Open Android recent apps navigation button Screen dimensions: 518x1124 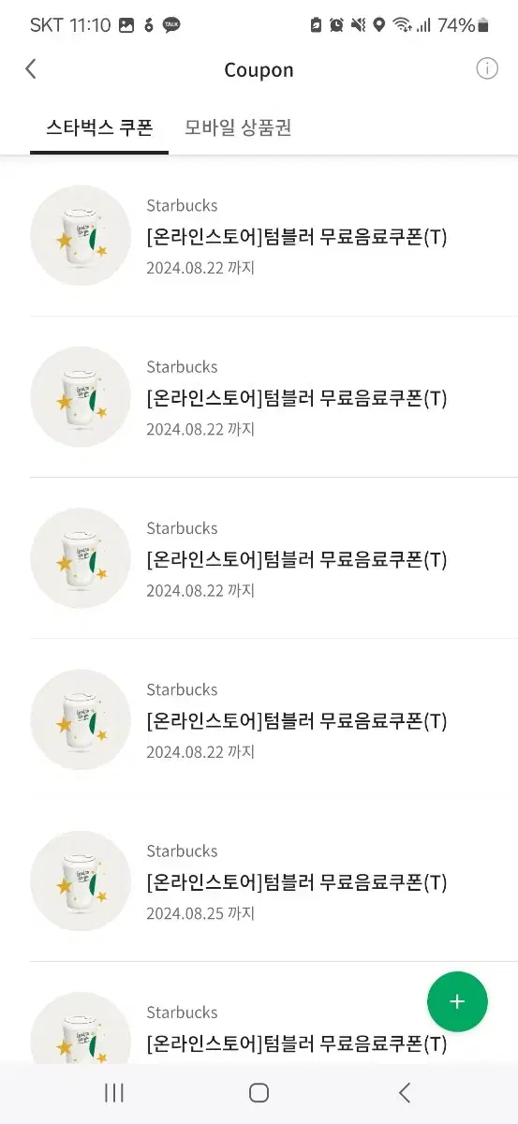[114, 1092]
